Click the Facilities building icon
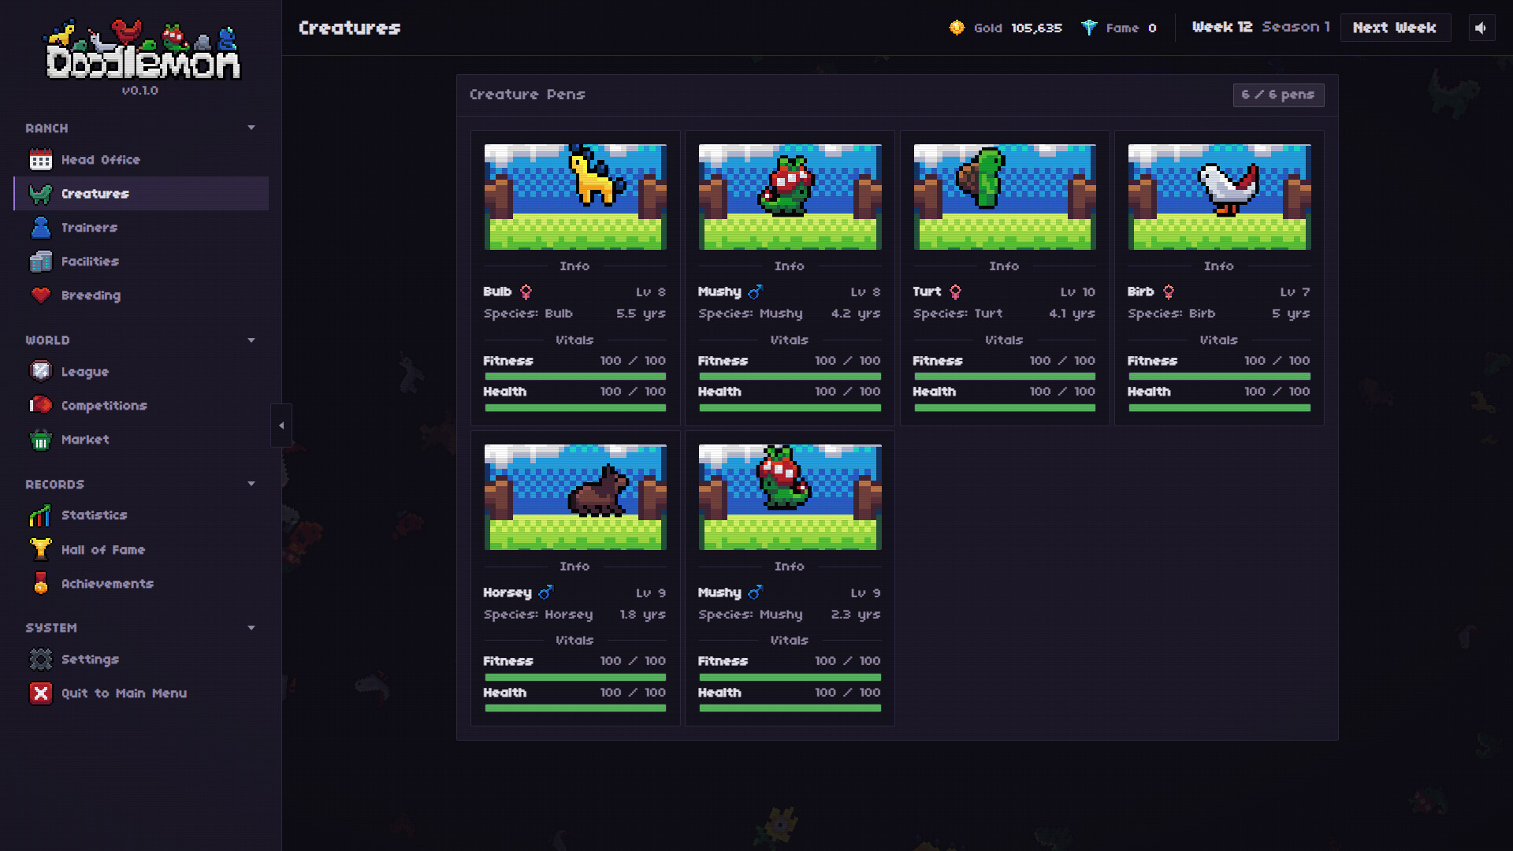 [41, 262]
